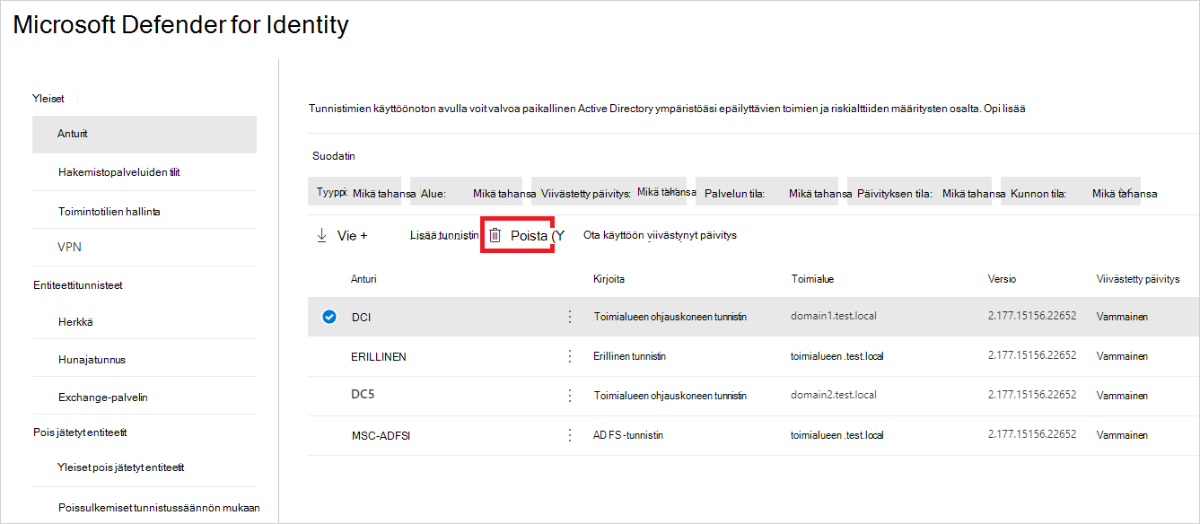Sort by the Anturi column header
Viewport: 1200px width, 524px height.
click(x=364, y=279)
